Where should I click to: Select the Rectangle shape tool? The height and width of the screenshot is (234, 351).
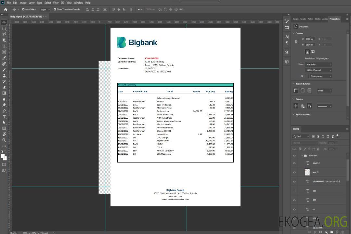click(x=4, y=128)
